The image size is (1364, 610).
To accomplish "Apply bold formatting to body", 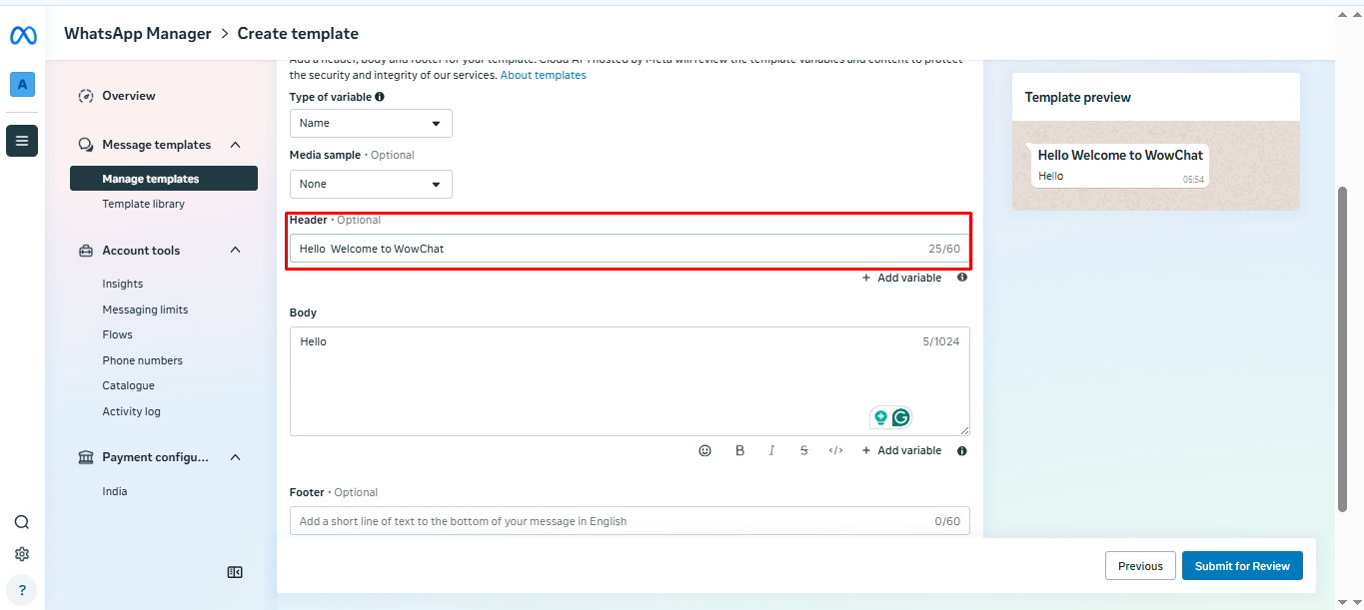I will 740,450.
